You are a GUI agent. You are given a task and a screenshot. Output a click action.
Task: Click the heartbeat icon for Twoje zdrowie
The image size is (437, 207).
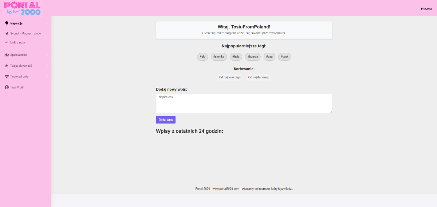[7, 77]
